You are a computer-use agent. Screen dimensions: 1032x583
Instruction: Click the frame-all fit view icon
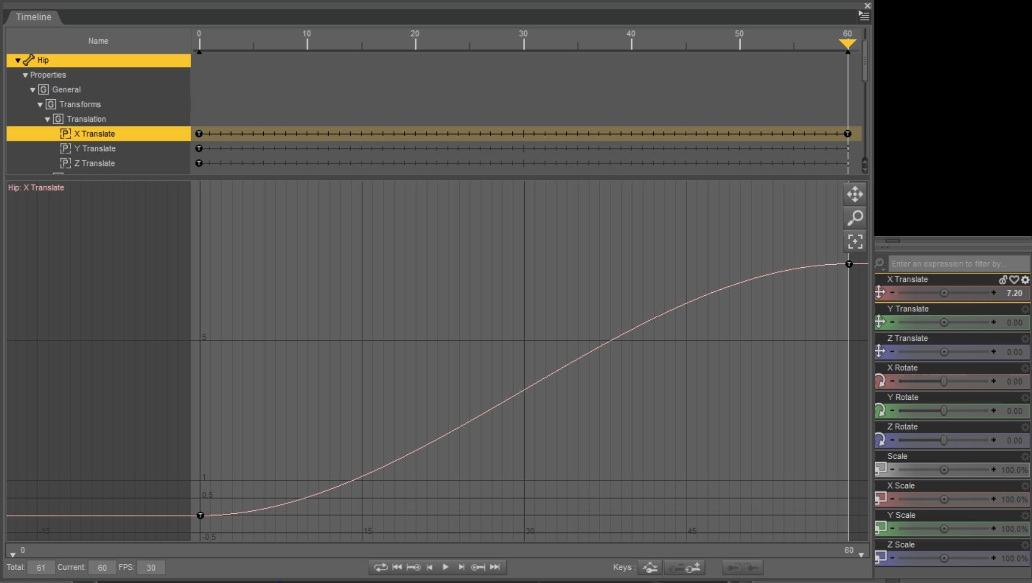(x=855, y=241)
